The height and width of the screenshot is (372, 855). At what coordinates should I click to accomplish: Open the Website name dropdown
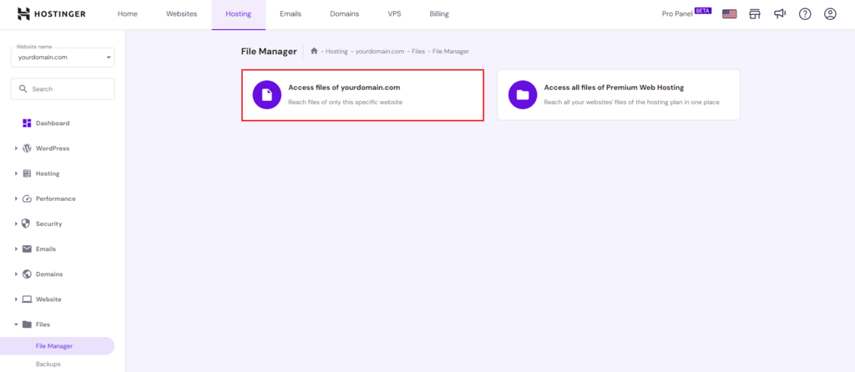[63, 57]
